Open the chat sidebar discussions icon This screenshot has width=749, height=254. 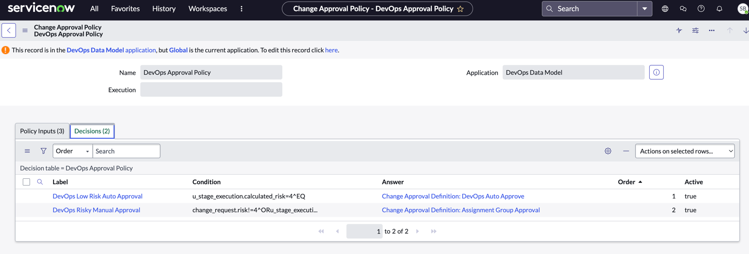pos(683,9)
